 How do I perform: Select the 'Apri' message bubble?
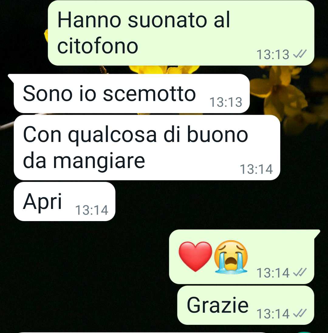coord(64,201)
